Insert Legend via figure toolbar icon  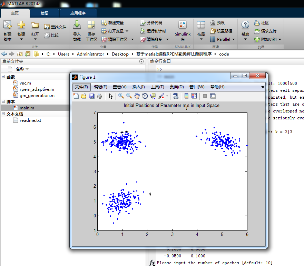[194, 96]
